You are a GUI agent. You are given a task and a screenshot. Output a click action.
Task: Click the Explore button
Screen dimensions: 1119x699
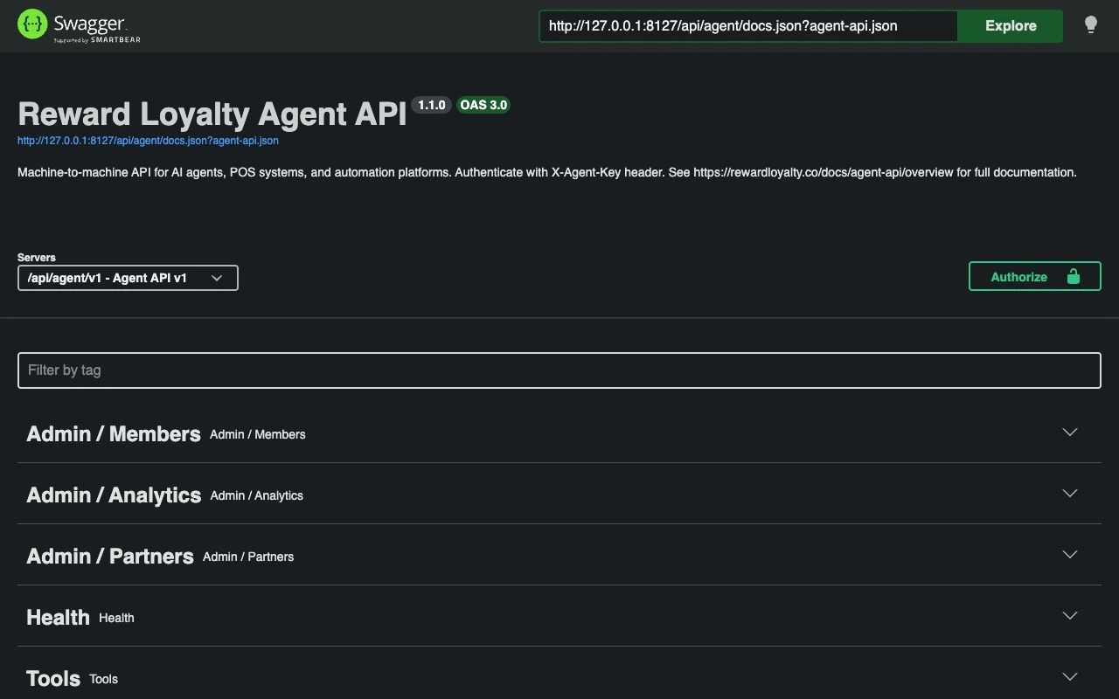[x=1011, y=26]
